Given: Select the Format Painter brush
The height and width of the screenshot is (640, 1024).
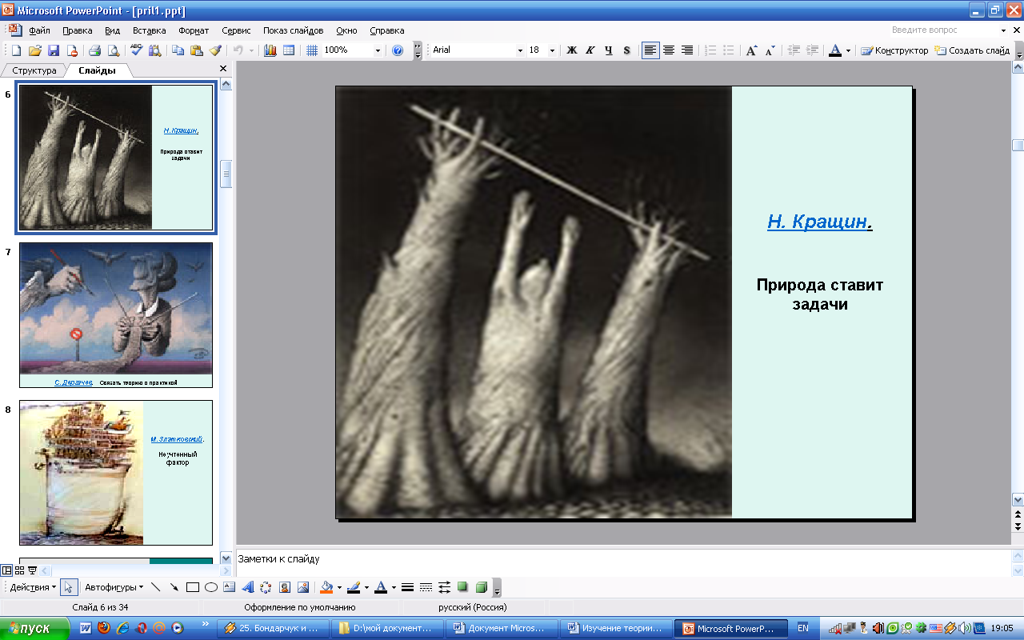Looking at the screenshot, I should [x=215, y=50].
